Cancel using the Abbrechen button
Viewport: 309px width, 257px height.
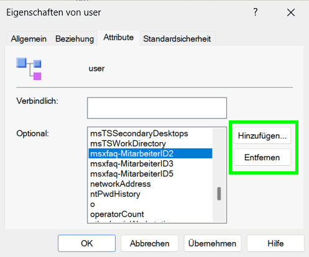point(150,243)
